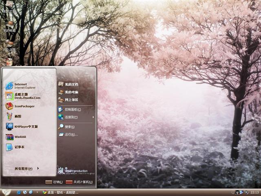Click the 注销(L) log off button
Screen dimensions: 261x196
[x=54, y=182]
